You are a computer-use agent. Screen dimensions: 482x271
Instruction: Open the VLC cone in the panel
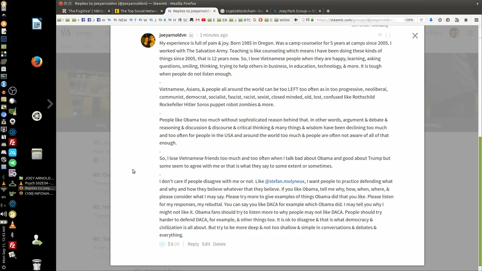point(12,225)
